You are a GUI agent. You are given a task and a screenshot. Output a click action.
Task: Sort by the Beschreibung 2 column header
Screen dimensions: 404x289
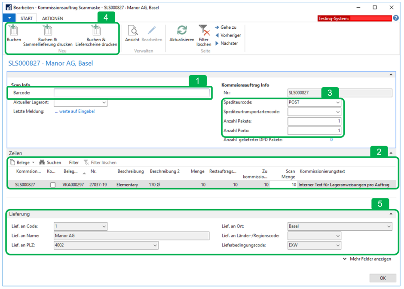[x=165, y=171]
